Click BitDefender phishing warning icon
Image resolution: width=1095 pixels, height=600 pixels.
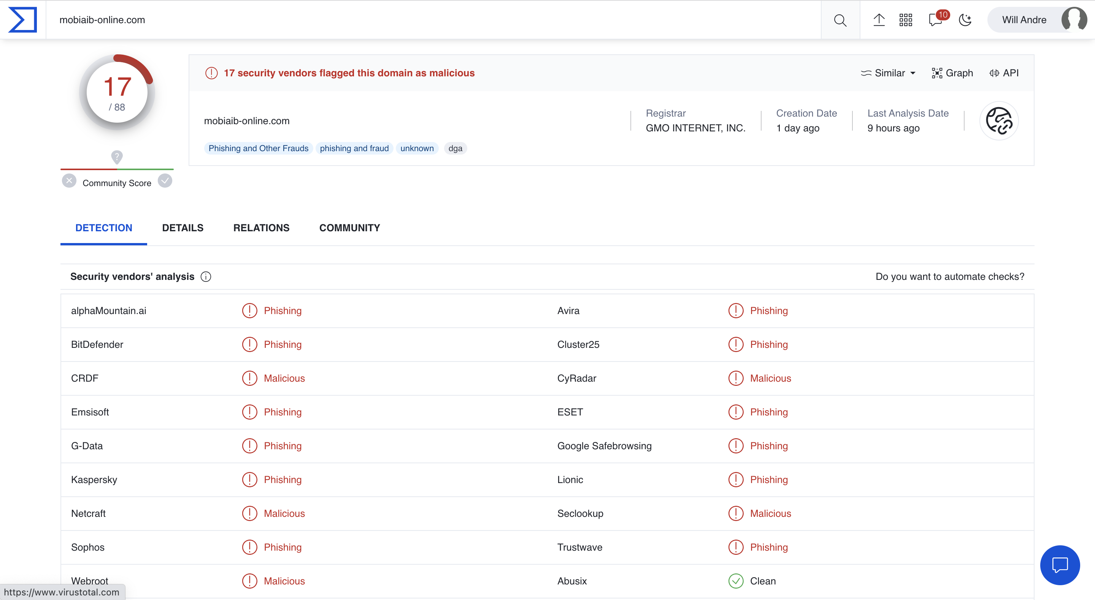point(249,344)
